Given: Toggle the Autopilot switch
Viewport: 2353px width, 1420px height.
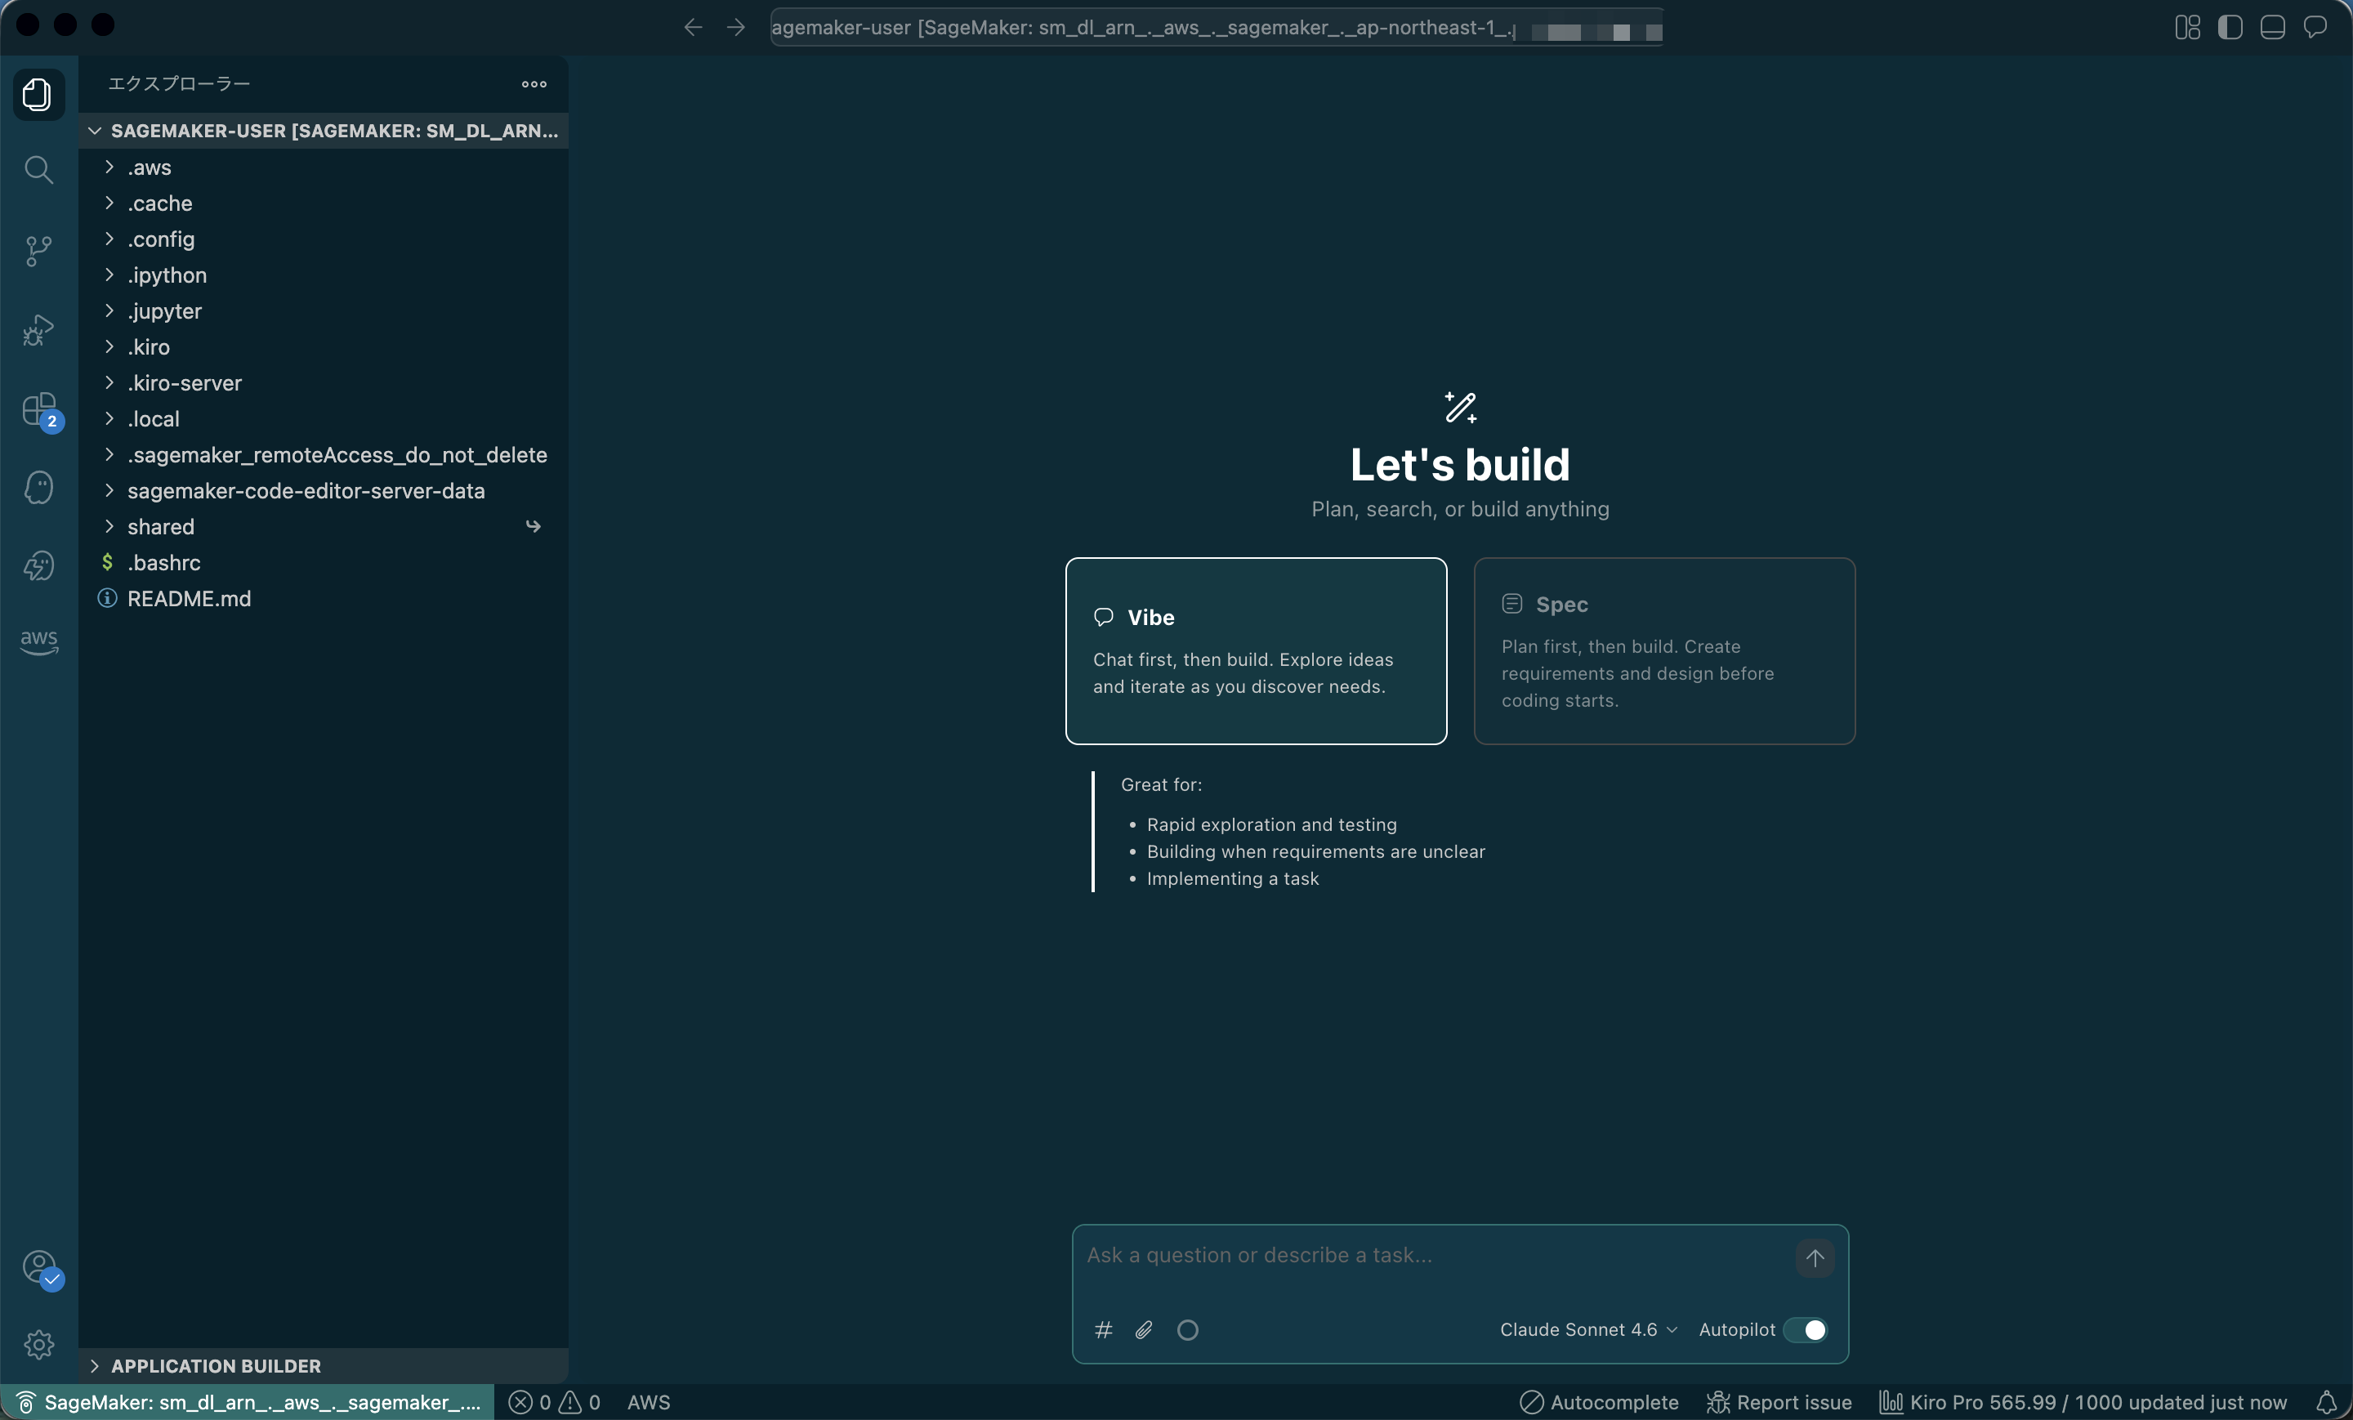Looking at the screenshot, I should pyautogui.click(x=1806, y=1329).
